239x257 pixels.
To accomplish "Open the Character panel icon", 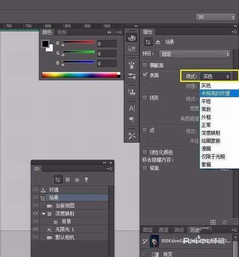I will (131, 108).
